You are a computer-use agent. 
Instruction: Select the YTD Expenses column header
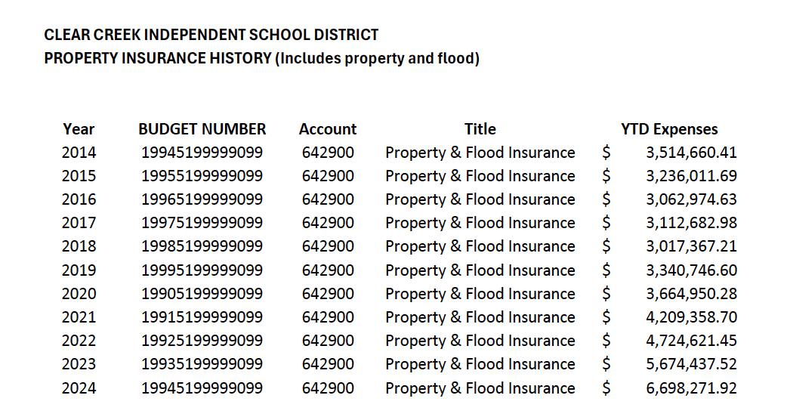tap(669, 129)
